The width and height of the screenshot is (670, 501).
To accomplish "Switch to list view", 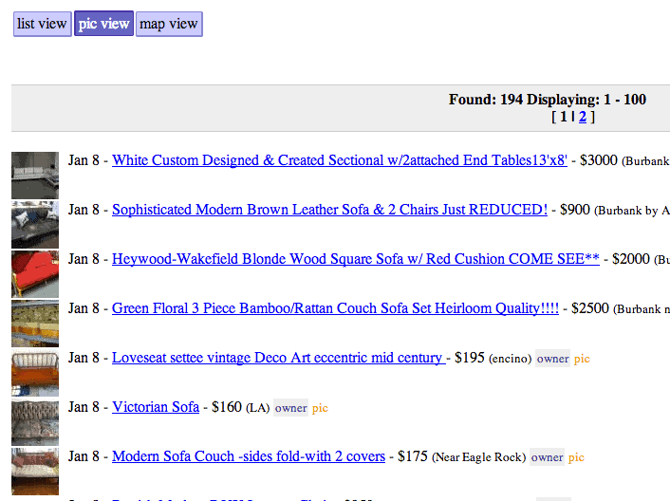I will [43, 24].
